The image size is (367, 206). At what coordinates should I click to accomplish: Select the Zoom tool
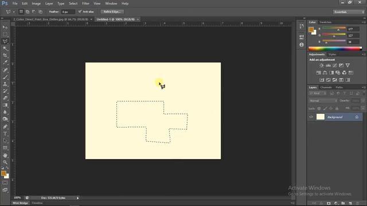5,163
